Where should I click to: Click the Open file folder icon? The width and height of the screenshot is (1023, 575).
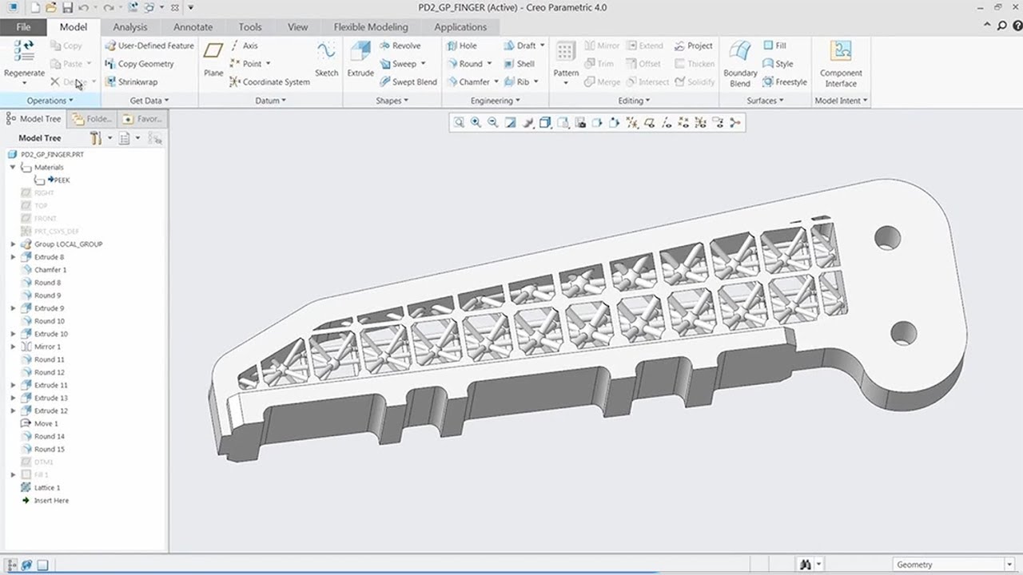pyautogui.click(x=50, y=7)
